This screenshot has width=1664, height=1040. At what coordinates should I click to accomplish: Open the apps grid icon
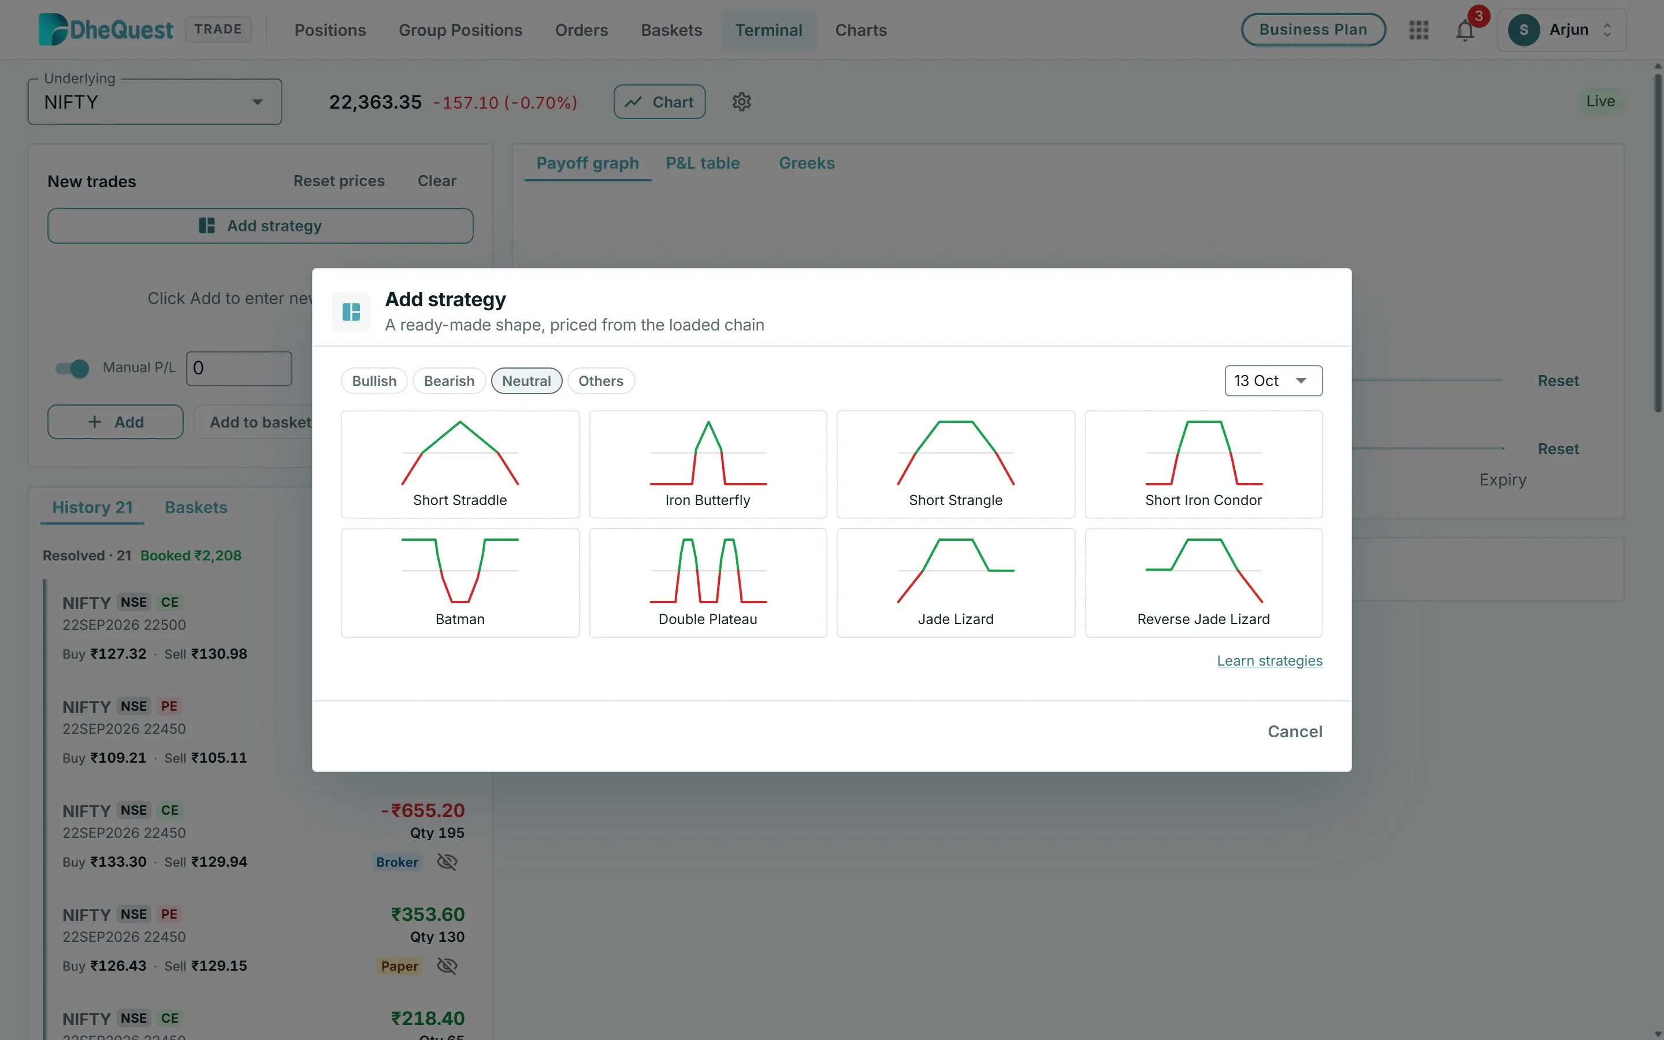[x=1418, y=29]
